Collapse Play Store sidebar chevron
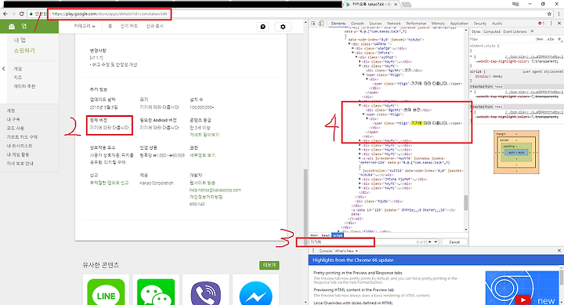 (4, 68)
